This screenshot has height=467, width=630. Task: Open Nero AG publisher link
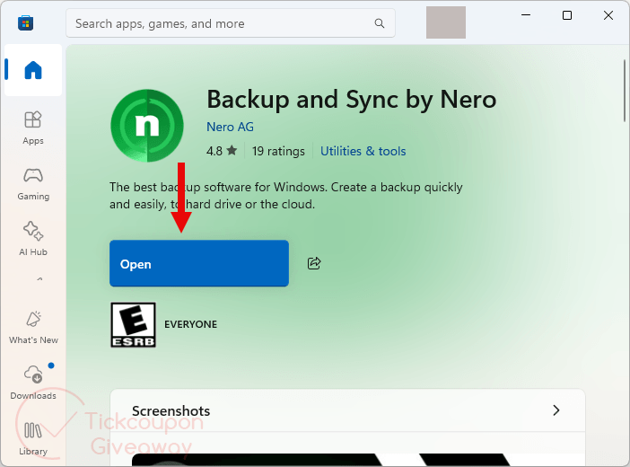click(230, 128)
